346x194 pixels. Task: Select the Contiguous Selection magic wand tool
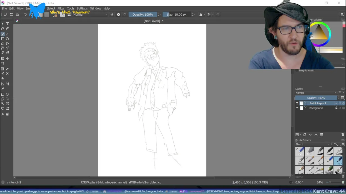point(3,104)
